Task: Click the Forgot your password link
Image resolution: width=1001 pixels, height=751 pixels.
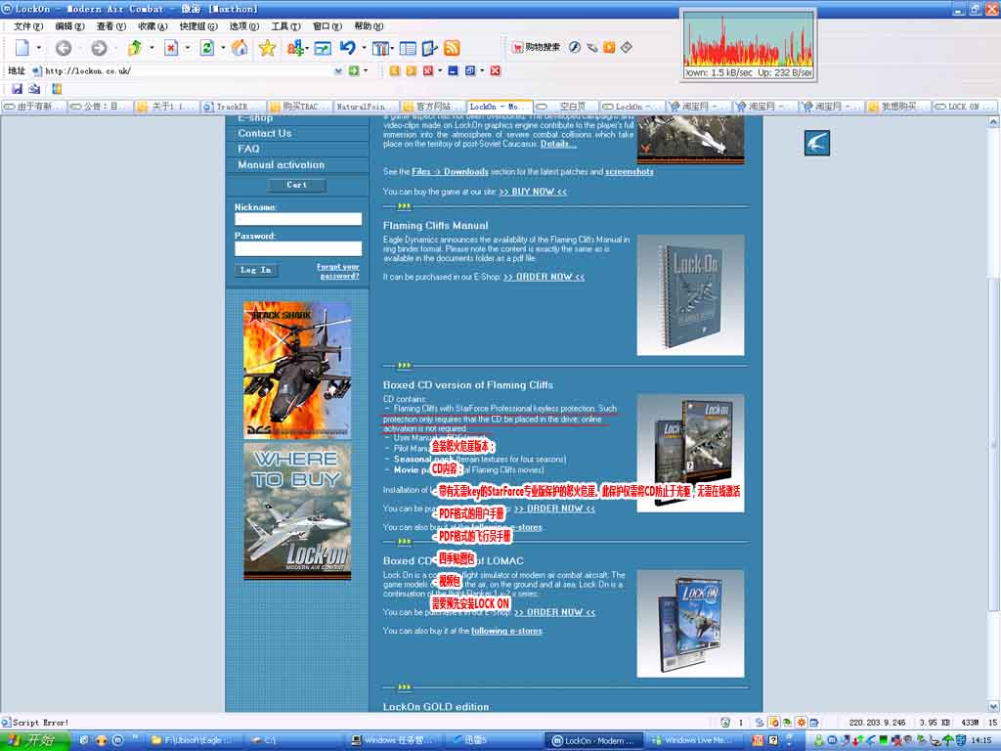Action: (x=338, y=272)
